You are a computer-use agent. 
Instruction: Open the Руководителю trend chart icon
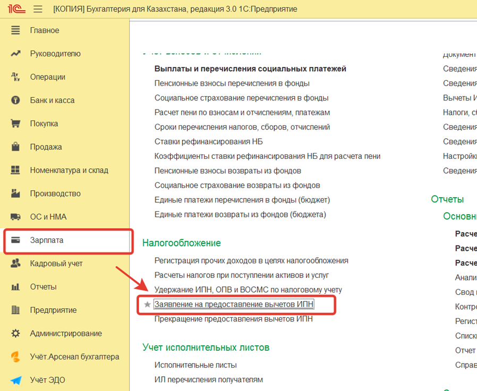pos(14,53)
